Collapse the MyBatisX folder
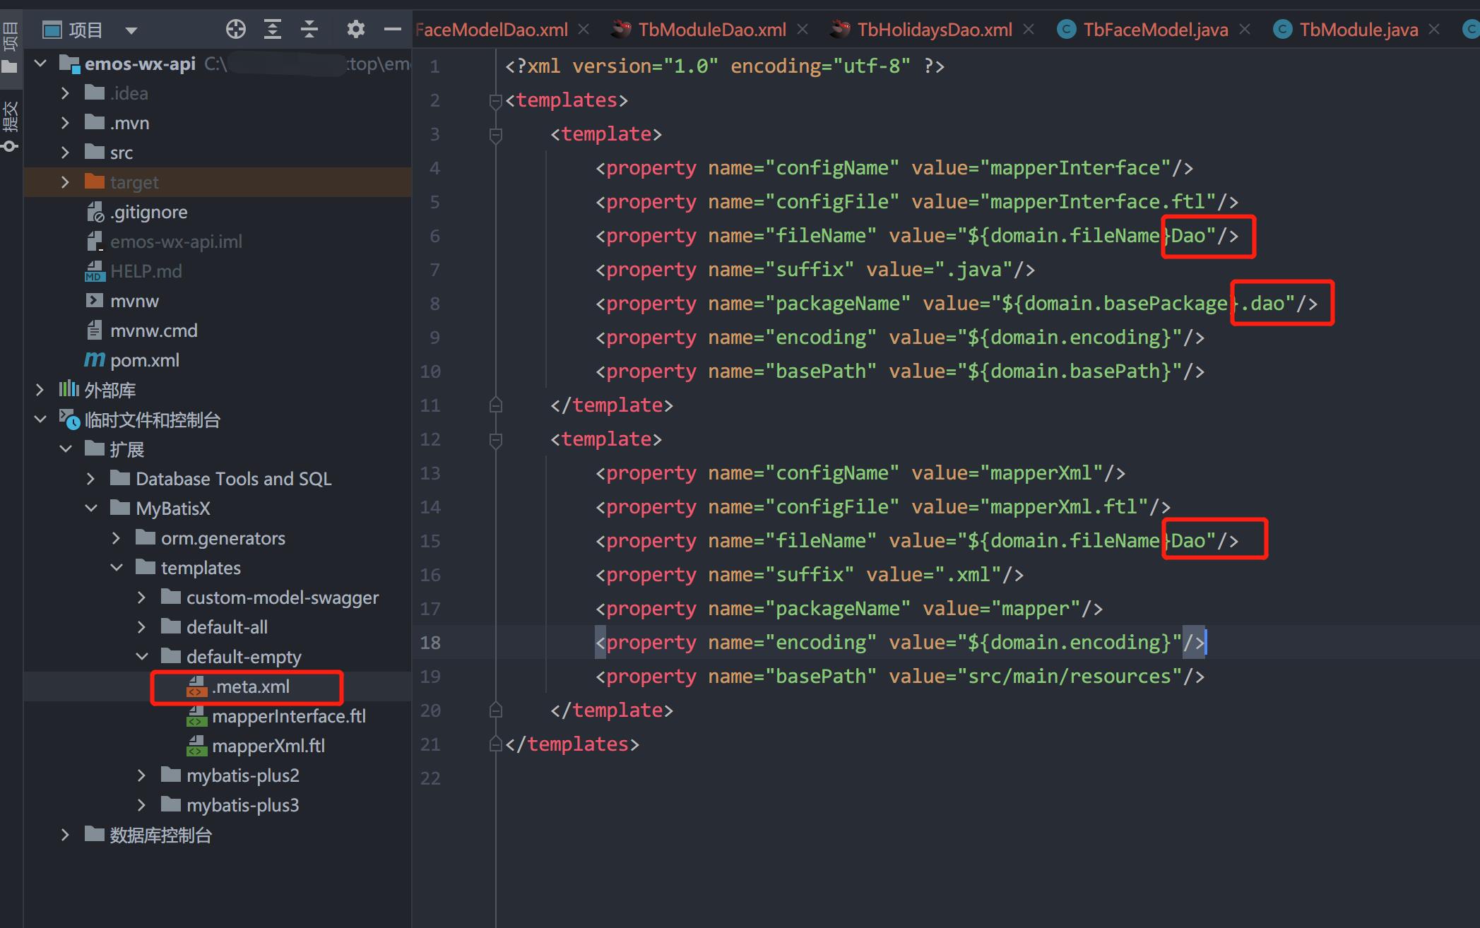 pos(91,508)
